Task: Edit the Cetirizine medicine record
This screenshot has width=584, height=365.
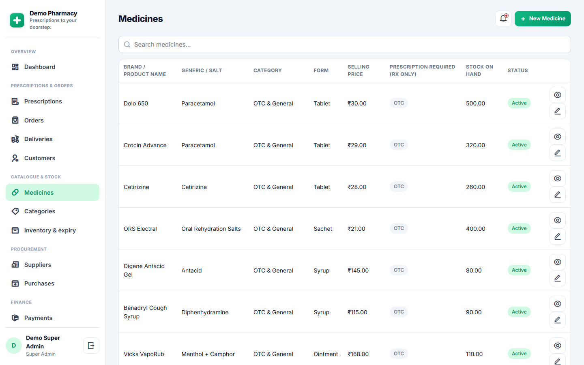Action: tap(558, 195)
